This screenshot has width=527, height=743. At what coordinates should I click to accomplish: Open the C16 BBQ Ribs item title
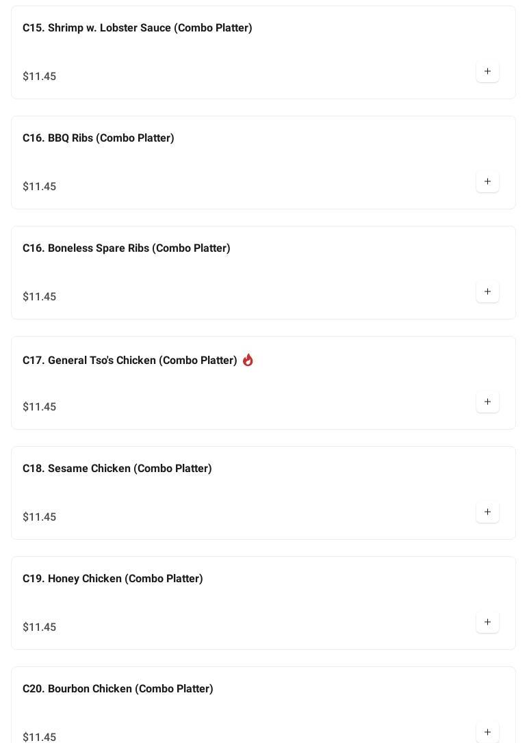(98, 138)
